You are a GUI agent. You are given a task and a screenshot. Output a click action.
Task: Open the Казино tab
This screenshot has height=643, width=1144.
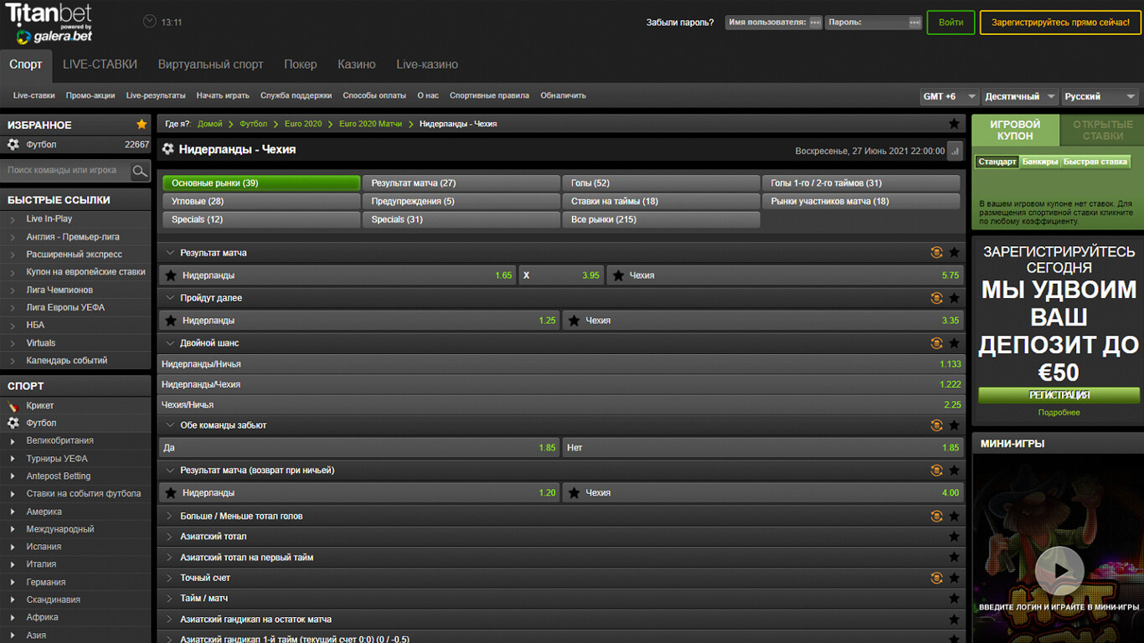coord(357,64)
